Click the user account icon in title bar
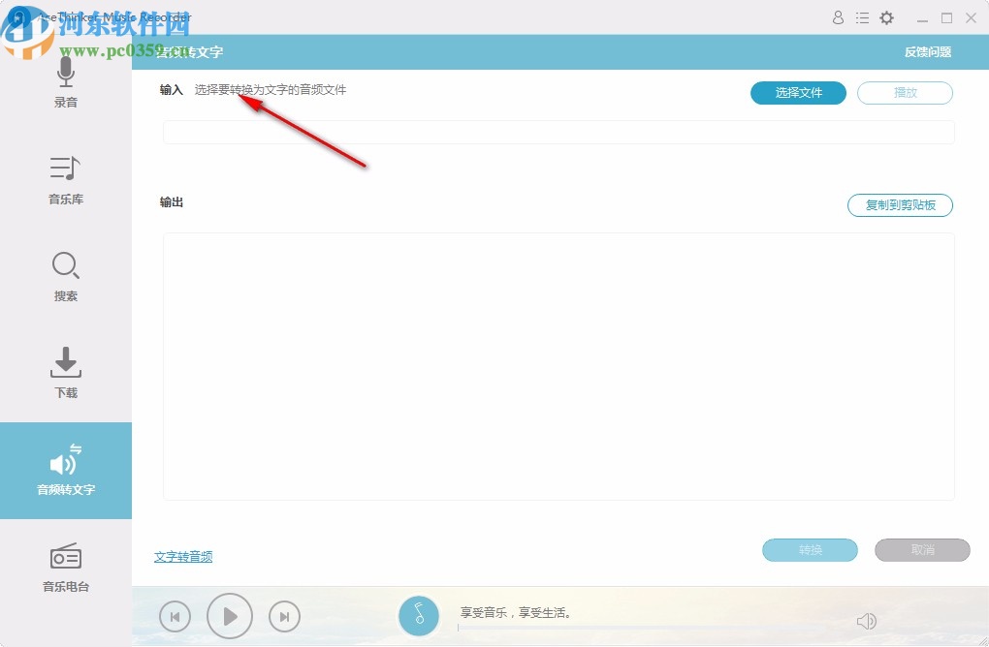This screenshot has width=989, height=647. 837,17
